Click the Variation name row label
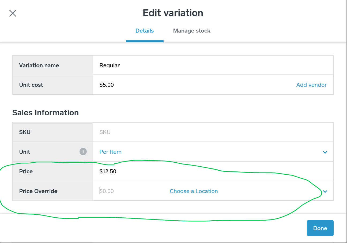The height and width of the screenshot is (243, 347). pos(39,65)
